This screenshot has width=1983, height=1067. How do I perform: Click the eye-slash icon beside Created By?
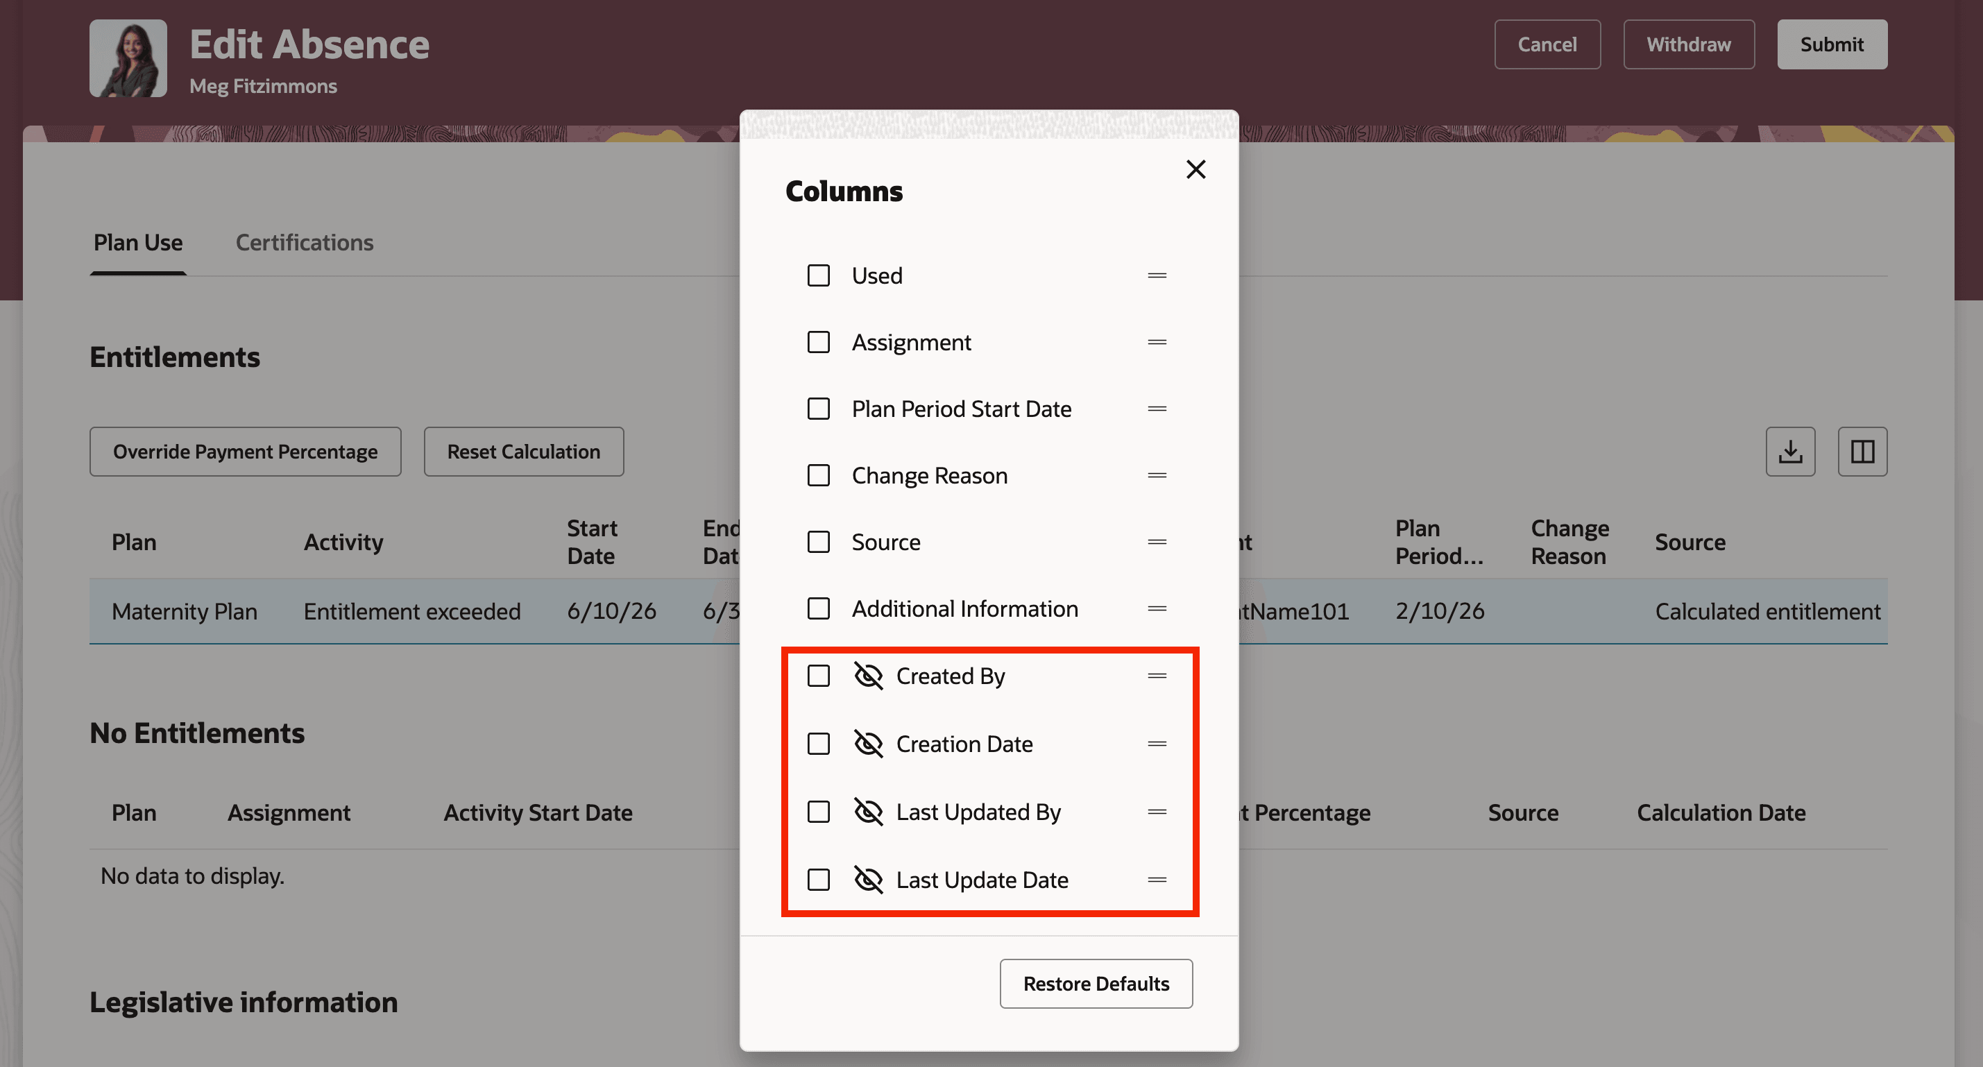tap(867, 676)
